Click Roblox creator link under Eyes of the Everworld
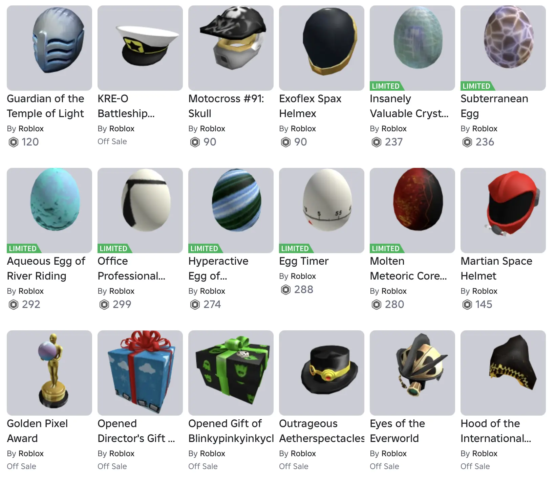556x486 pixels. point(393,454)
